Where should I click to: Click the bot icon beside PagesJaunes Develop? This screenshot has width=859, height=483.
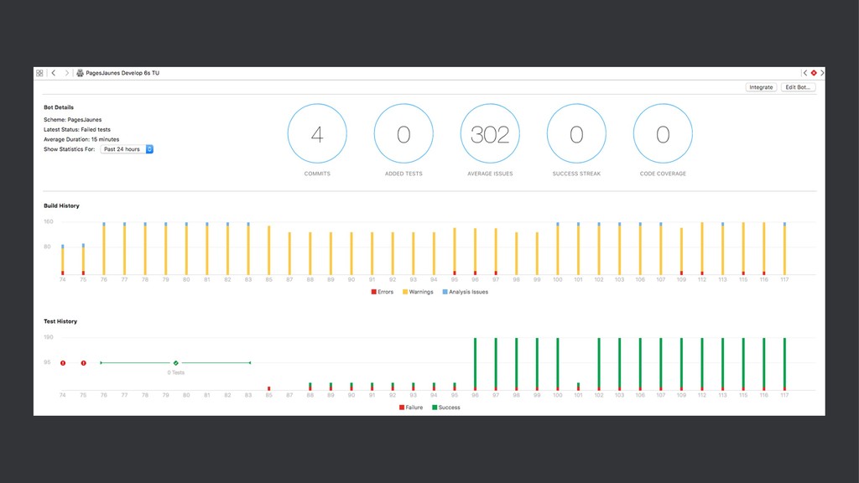tap(80, 73)
